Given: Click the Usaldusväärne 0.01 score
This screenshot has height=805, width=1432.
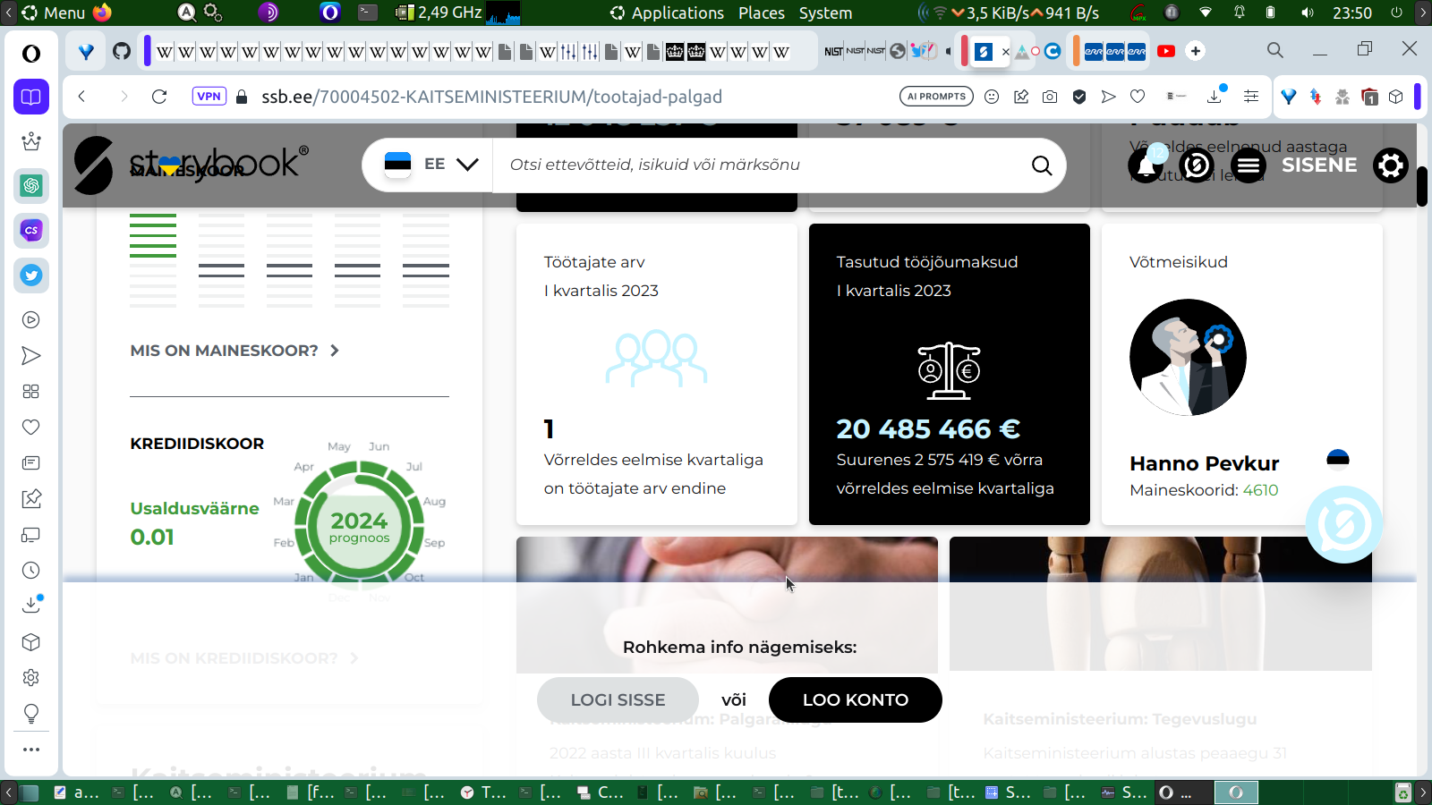Looking at the screenshot, I should (x=194, y=522).
